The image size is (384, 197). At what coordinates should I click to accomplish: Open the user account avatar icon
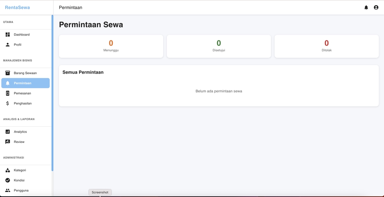click(376, 8)
